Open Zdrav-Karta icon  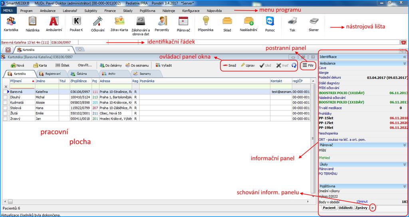pos(119,24)
